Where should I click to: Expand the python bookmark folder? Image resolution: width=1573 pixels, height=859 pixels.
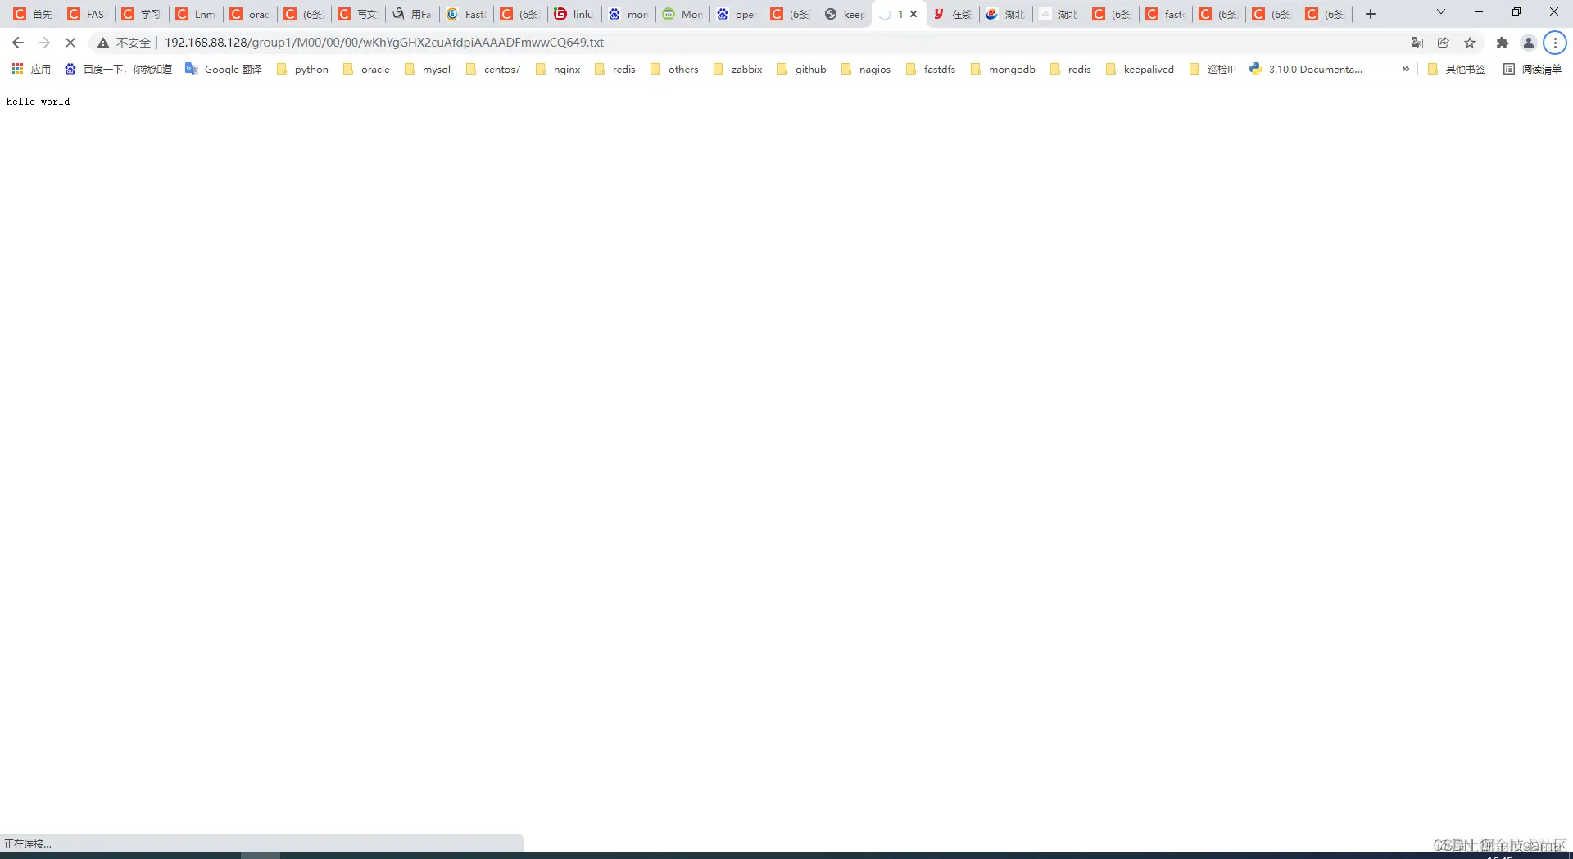302,70
